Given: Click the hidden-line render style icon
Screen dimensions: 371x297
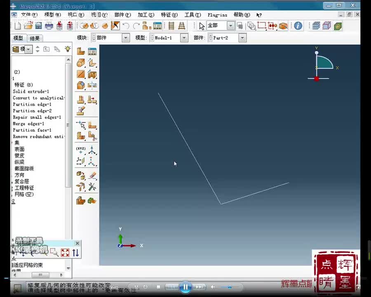Looking at the screenshot, I should coord(327,26).
